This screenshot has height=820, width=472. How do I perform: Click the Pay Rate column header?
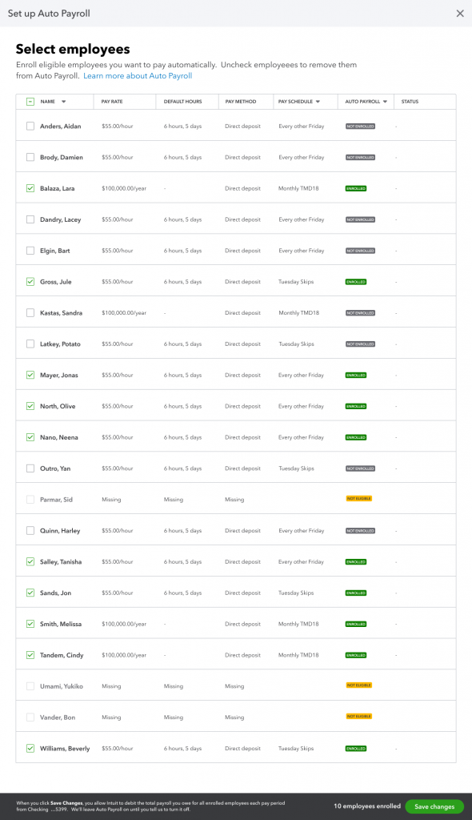[112, 102]
